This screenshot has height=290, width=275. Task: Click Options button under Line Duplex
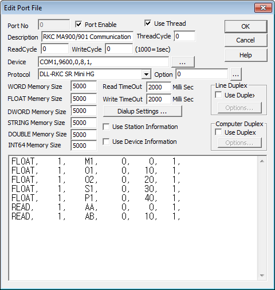click(239, 108)
